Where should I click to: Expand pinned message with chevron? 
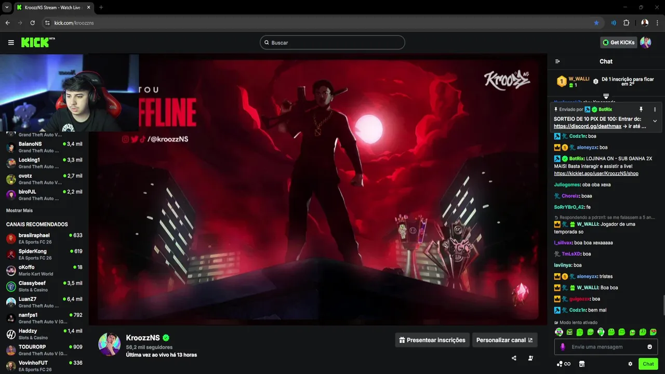[655, 121]
